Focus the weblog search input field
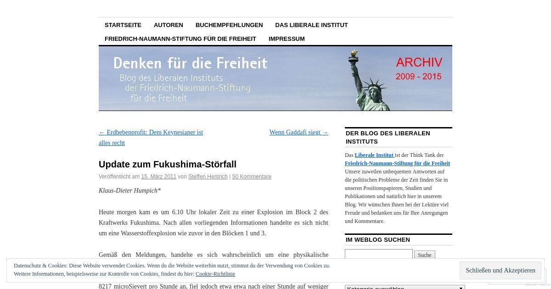The width and height of the screenshot is (551, 289). (379, 255)
